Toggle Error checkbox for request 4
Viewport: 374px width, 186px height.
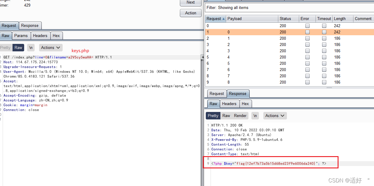(x=307, y=51)
